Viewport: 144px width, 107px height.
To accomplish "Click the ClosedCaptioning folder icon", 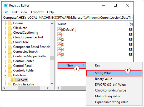I will click(10, 33).
